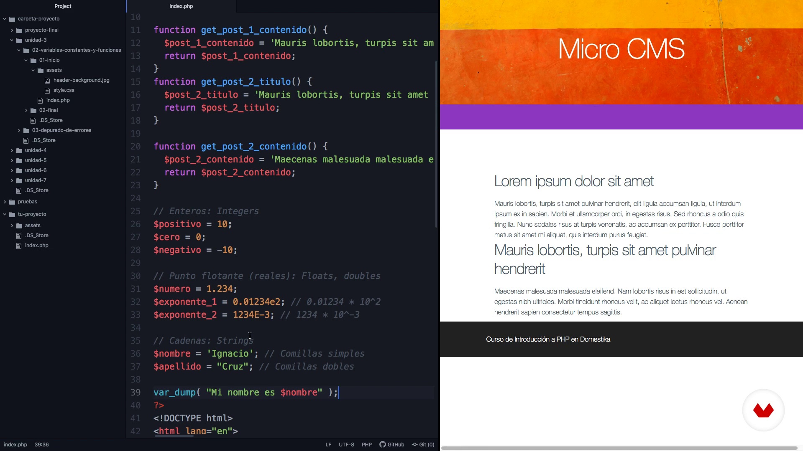The image size is (803, 451).
Task: Click the unidad-5 folder icon
Action: 19,160
